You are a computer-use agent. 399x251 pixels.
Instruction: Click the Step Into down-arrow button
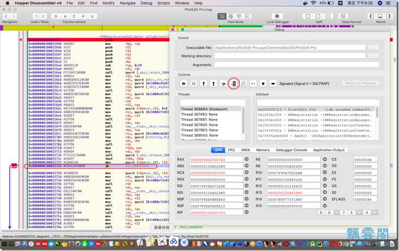203,83
